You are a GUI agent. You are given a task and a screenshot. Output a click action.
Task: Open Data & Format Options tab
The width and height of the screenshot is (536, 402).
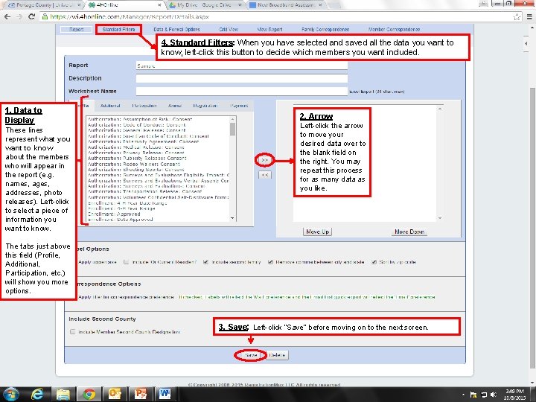176,29
